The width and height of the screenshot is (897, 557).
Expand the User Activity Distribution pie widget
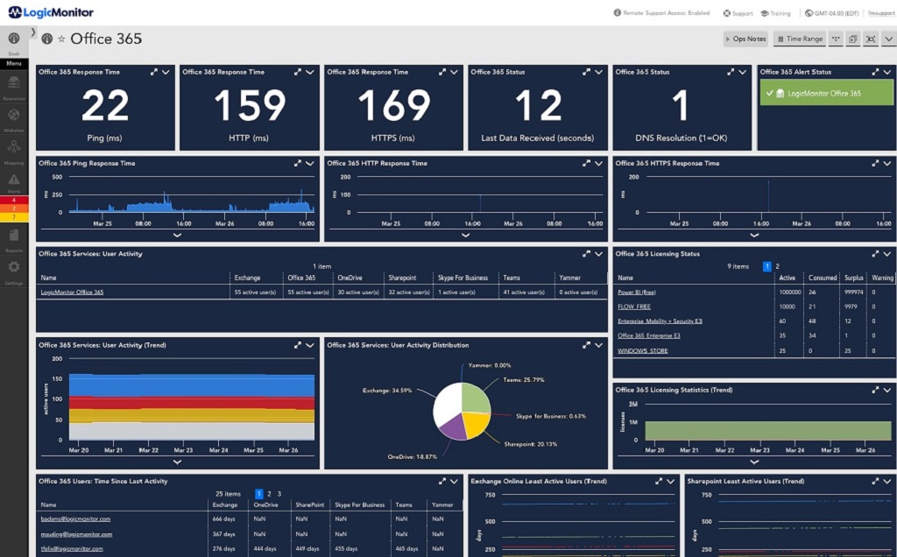[x=586, y=345]
